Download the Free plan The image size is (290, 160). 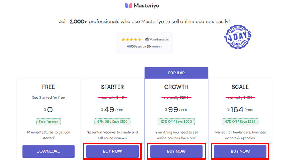point(48,151)
